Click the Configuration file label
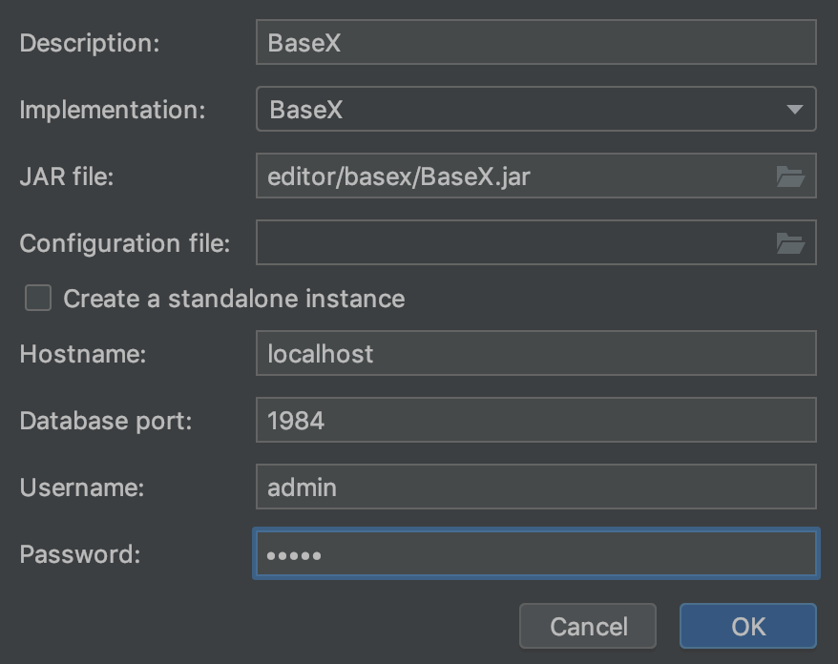The width and height of the screenshot is (838, 664). (125, 243)
